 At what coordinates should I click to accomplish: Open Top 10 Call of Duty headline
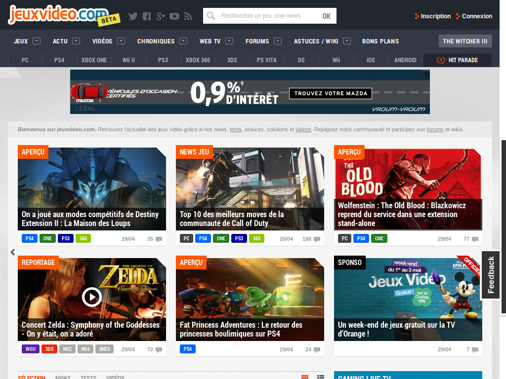pos(232,219)
